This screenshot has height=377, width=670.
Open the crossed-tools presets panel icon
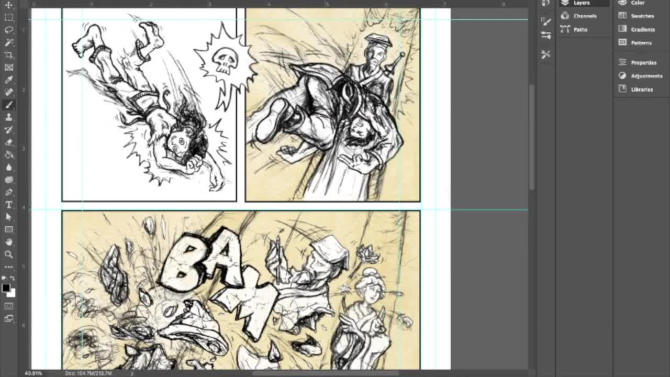(546, 54)
